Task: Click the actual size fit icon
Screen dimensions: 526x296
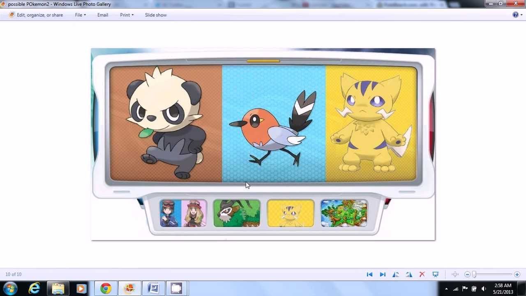Action: click(x=455, y=275)
